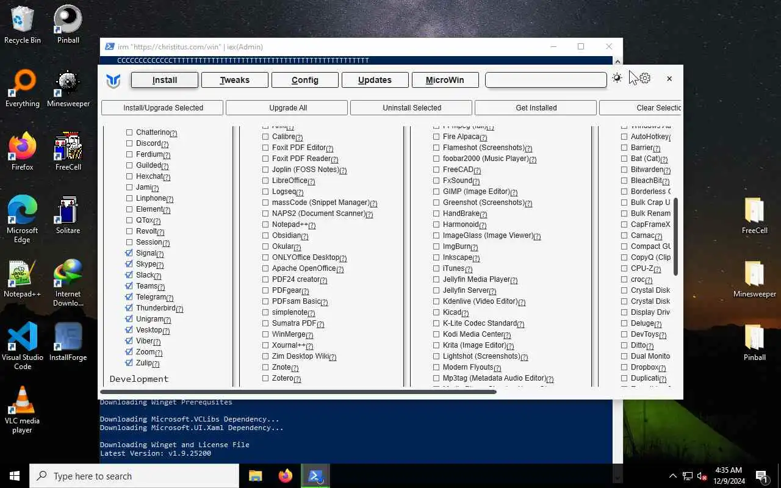Image resolution: width=781 pixels, height=488 pixels.
Task: Click the WinUtil search input field
Action: [546, 80]
